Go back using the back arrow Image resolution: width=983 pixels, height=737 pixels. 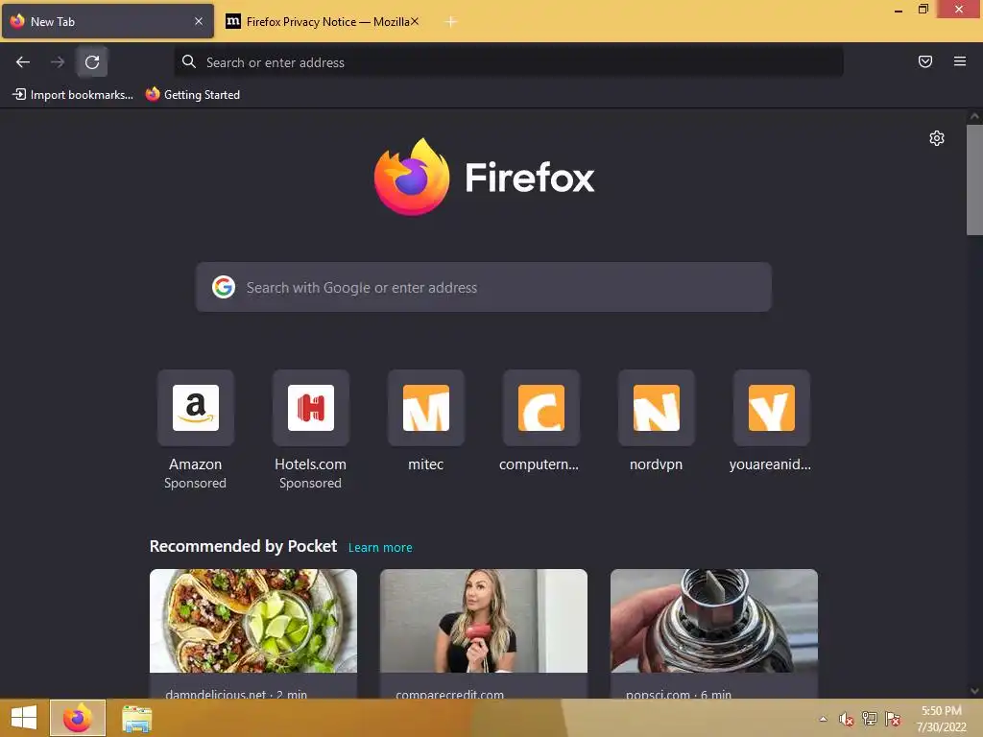click(x=23, y=62)
